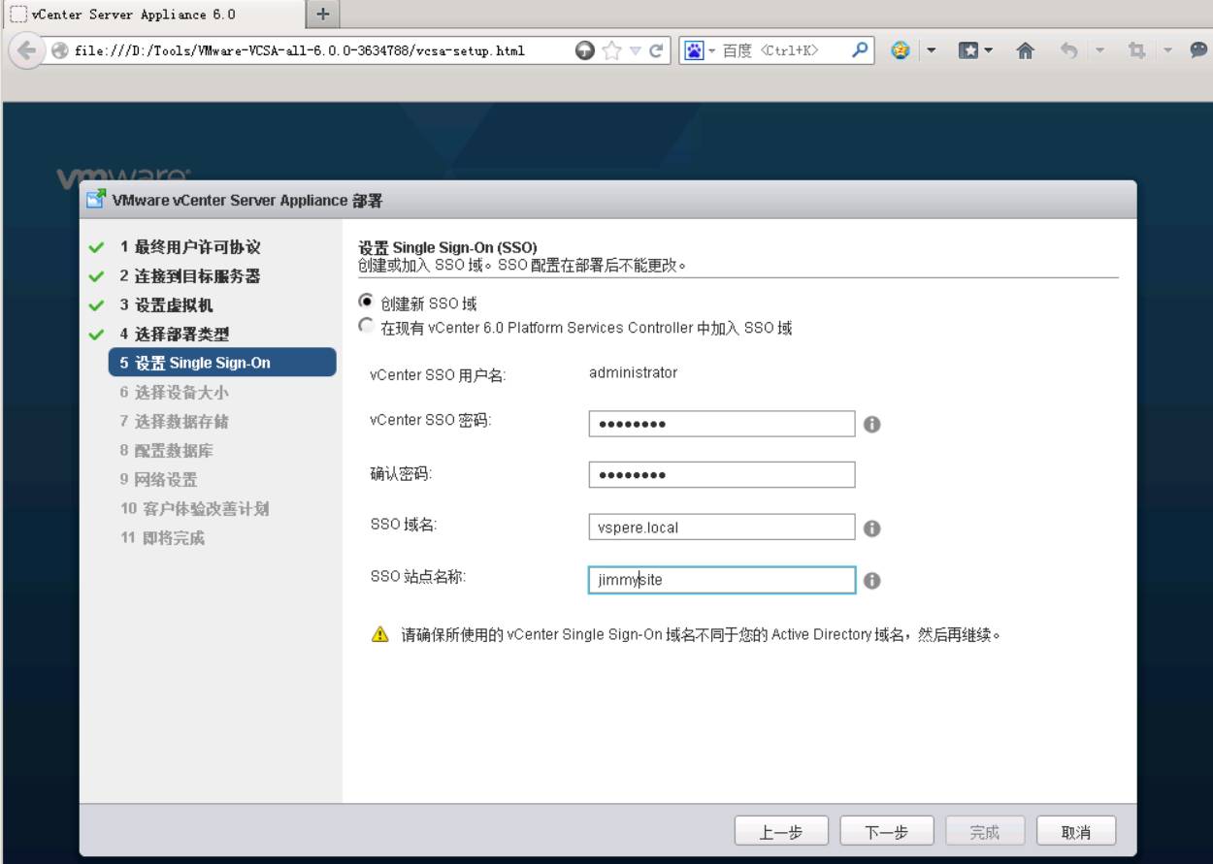Viewport: 1213px width, 864px height.
Task: Click step 10 customer experience improvement program
Action: 195,509
